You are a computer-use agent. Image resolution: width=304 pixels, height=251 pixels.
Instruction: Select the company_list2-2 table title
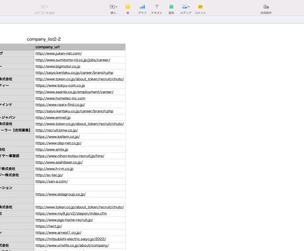click(x=44, y=39)
